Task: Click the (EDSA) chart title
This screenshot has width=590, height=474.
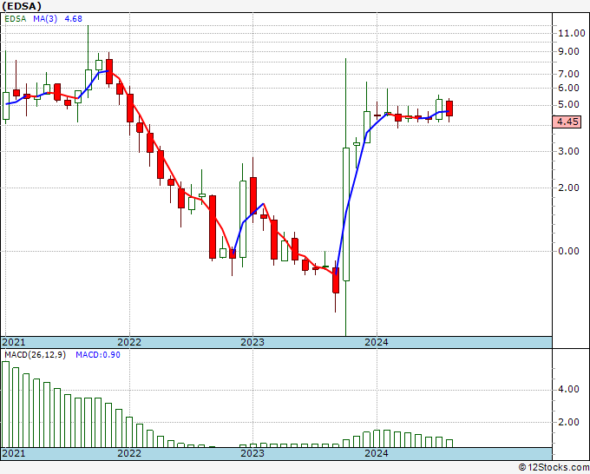Action: pyautogui.click(x=22, y=6)
